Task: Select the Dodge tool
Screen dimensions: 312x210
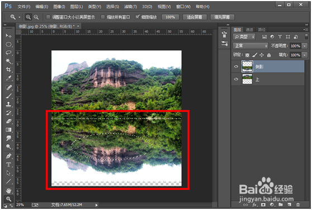Action: [x=8, y=147]
